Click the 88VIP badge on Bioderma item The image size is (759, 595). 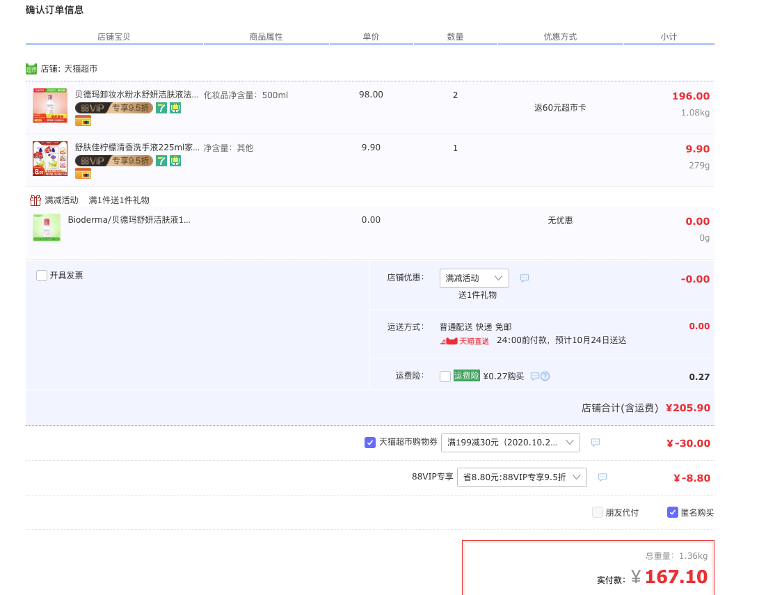pyautogui.click(x=114, y=108)
